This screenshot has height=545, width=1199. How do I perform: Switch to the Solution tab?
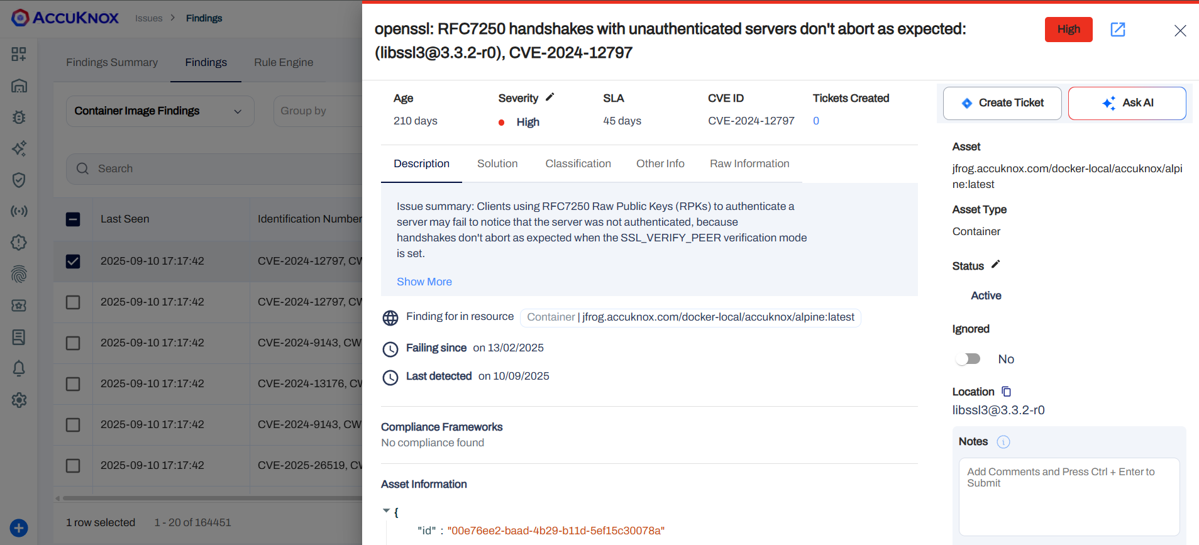pyautogui.click(x=497, y=164)
